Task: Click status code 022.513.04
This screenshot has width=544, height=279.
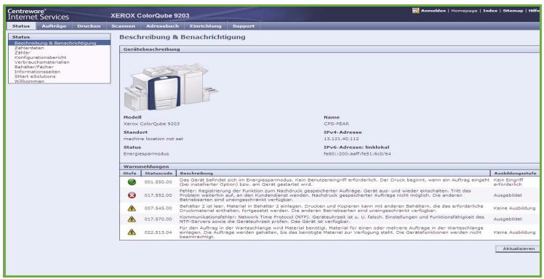Action: pos(159,232)
